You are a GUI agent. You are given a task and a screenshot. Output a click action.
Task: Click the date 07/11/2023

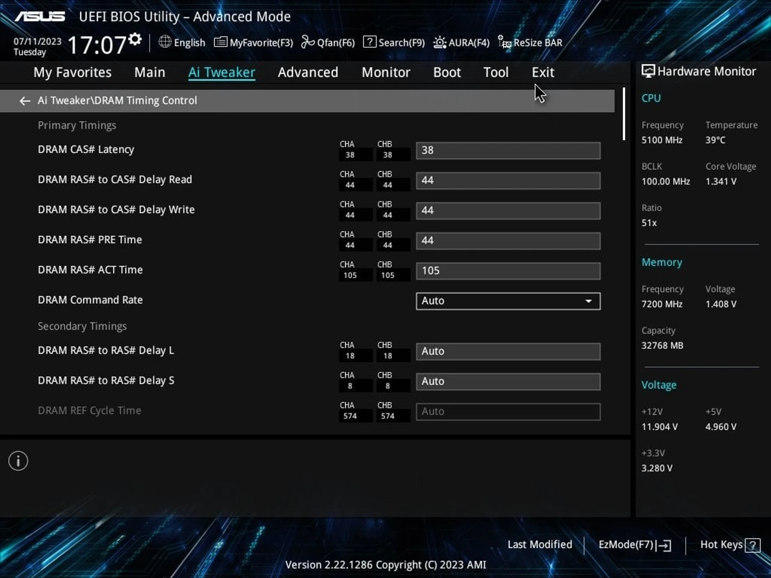pos(37,41)
